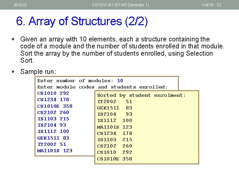This screenshot has height=179, width=239.
Task: Click the 'Sorted by student enrolment:' heading
Action: 141,95
